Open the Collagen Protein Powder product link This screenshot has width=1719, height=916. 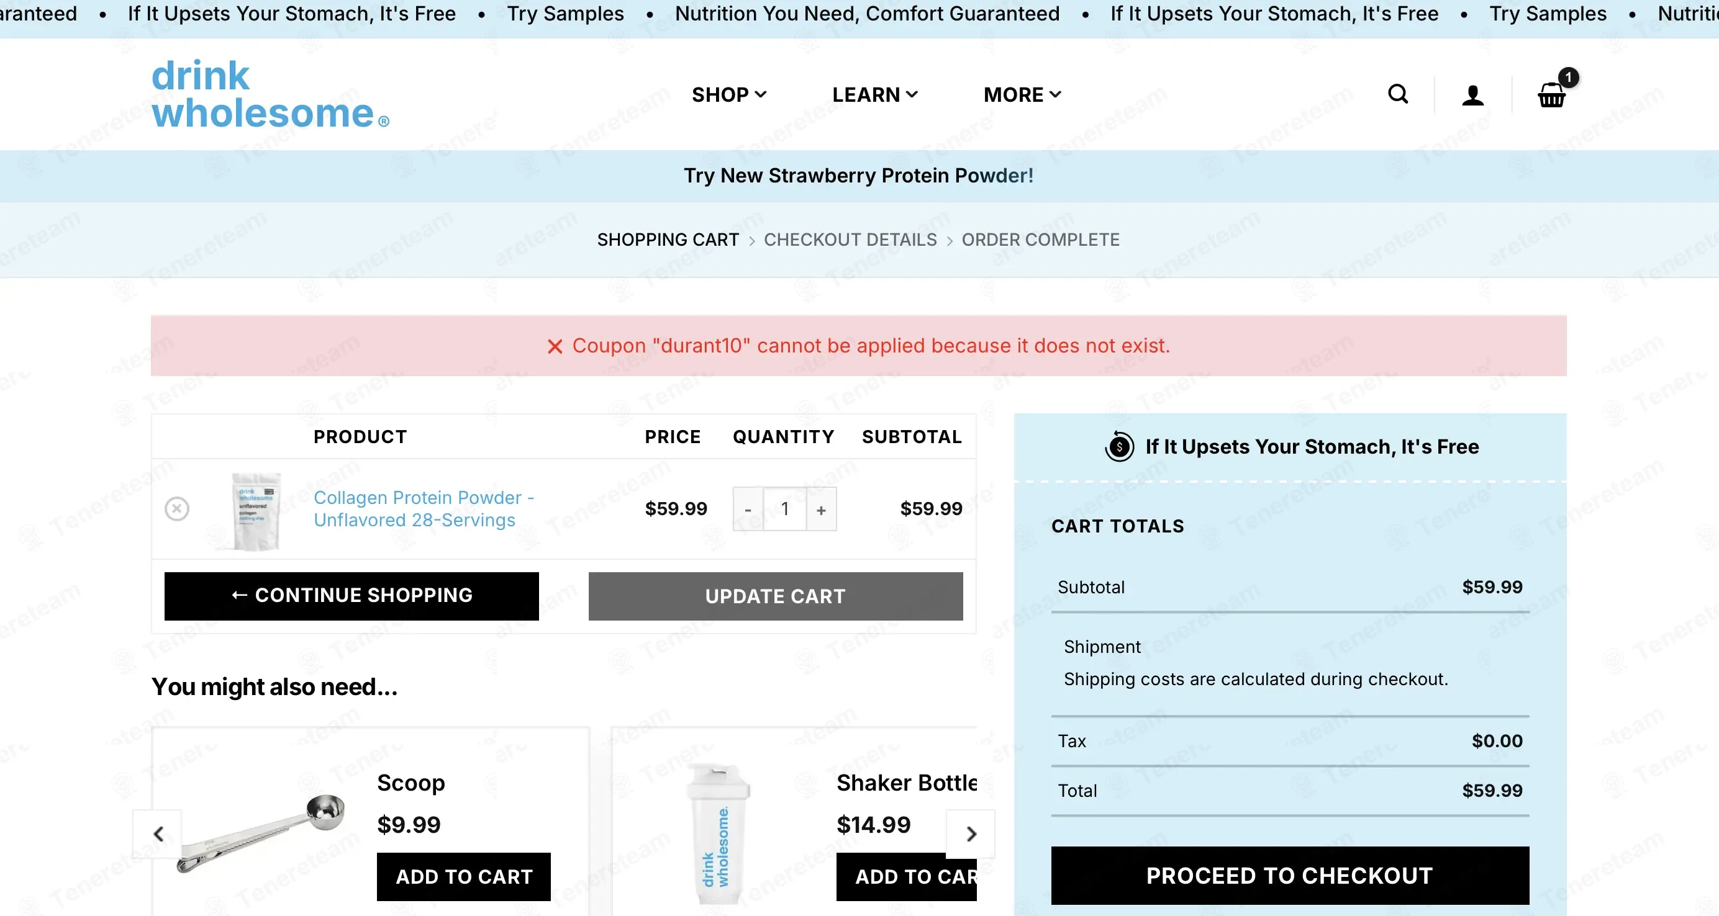(424, 509)
